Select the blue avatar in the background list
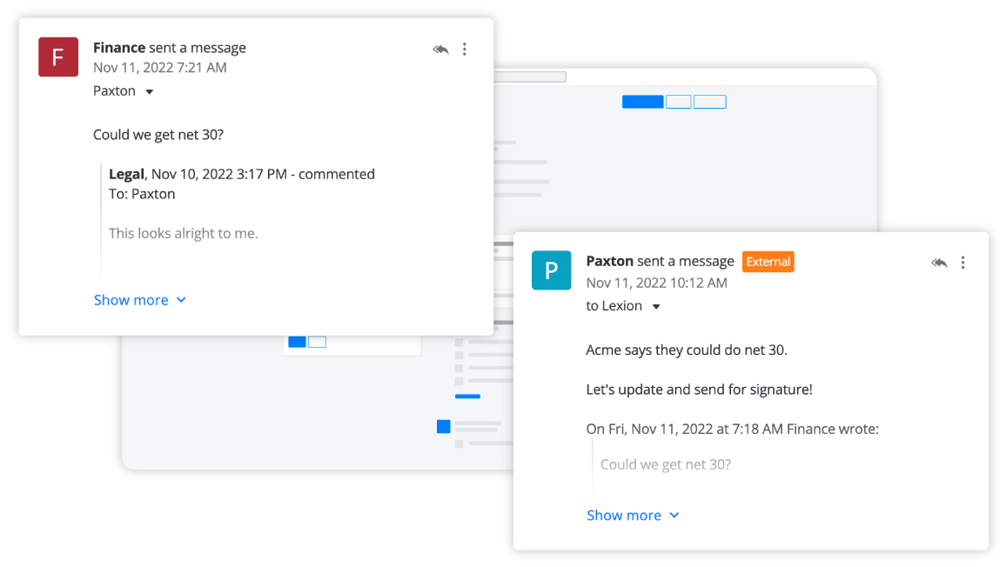Image resolution: width=1006 pixels, height=567 pixels. click(x=443, y=426)
